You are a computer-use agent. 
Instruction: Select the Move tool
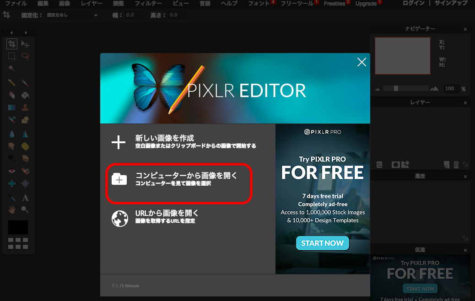pyautogui.click(x=25, y=44)
